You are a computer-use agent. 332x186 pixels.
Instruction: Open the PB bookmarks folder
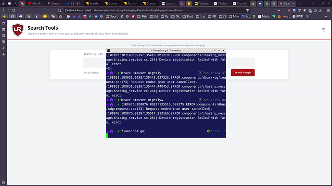click(212, 16)
